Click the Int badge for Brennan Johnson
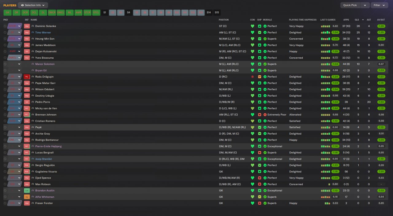 point(27,115)
